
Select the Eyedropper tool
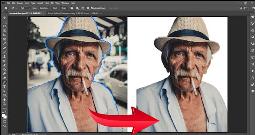coord(4,43)
